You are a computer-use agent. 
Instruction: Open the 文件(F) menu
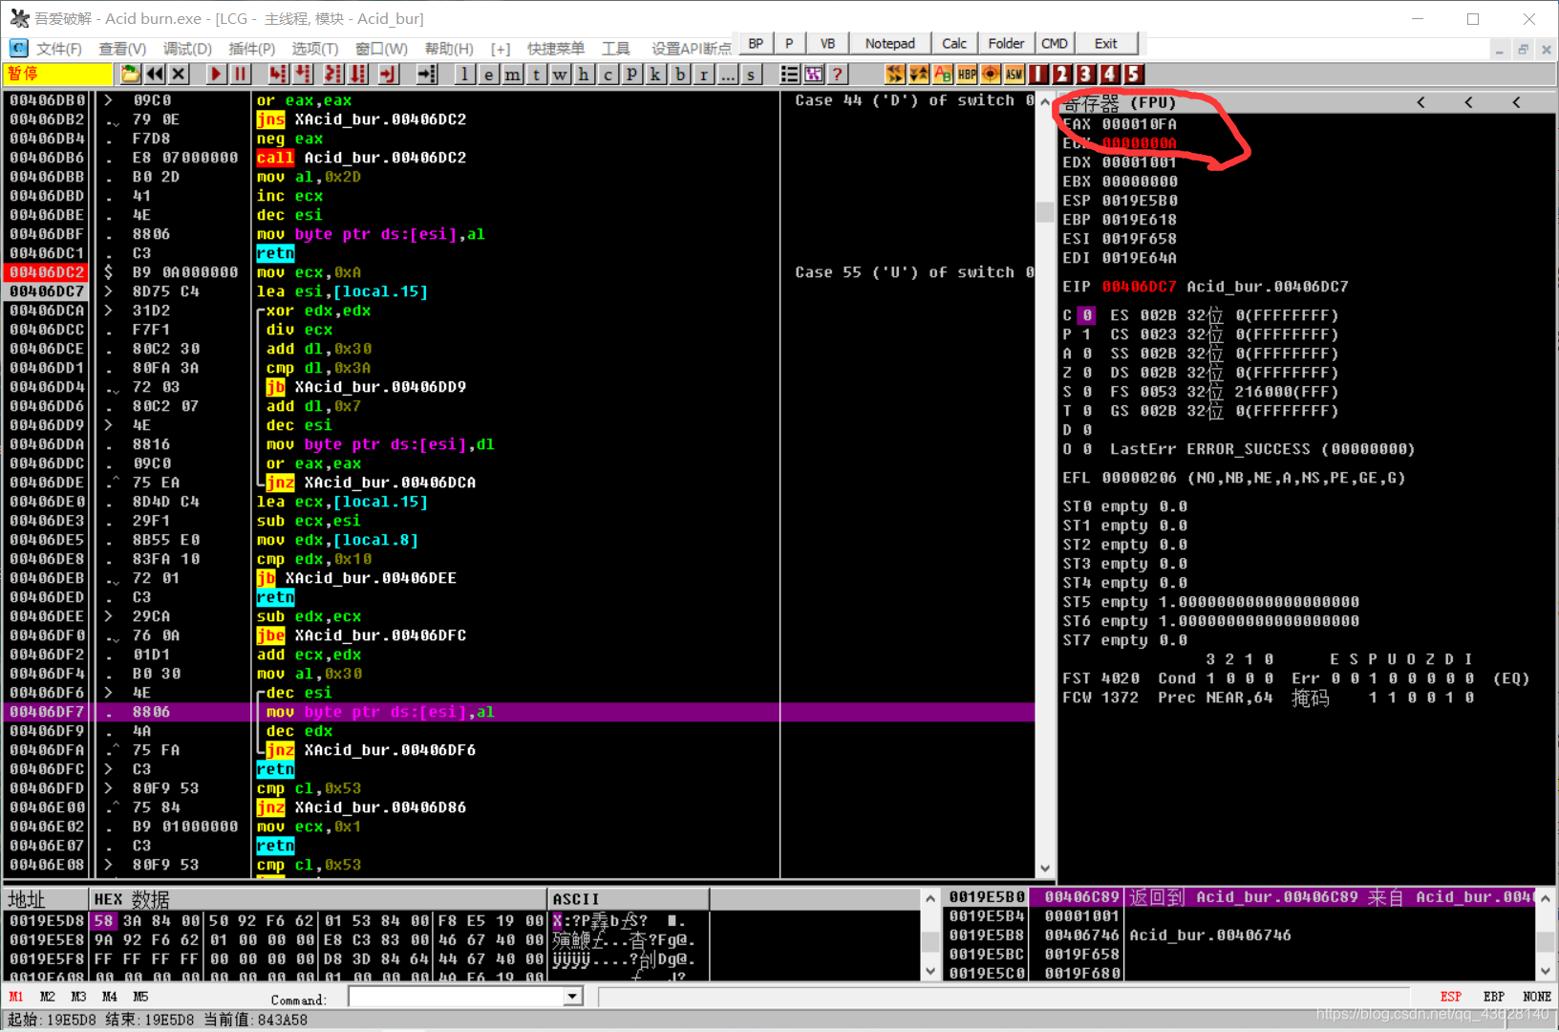point(58,48)
